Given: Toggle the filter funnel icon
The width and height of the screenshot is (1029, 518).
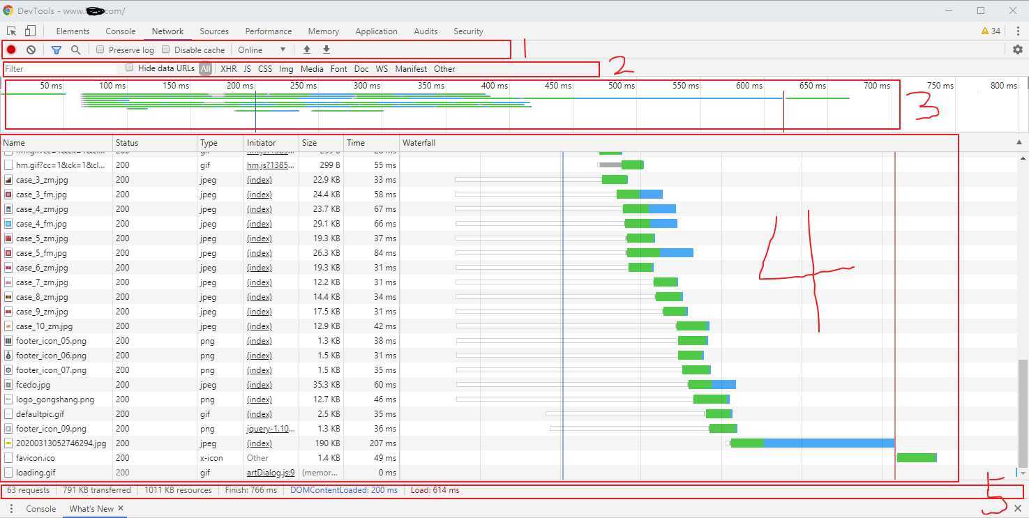Looking at the screenshot, I should [x=57, y=49].
